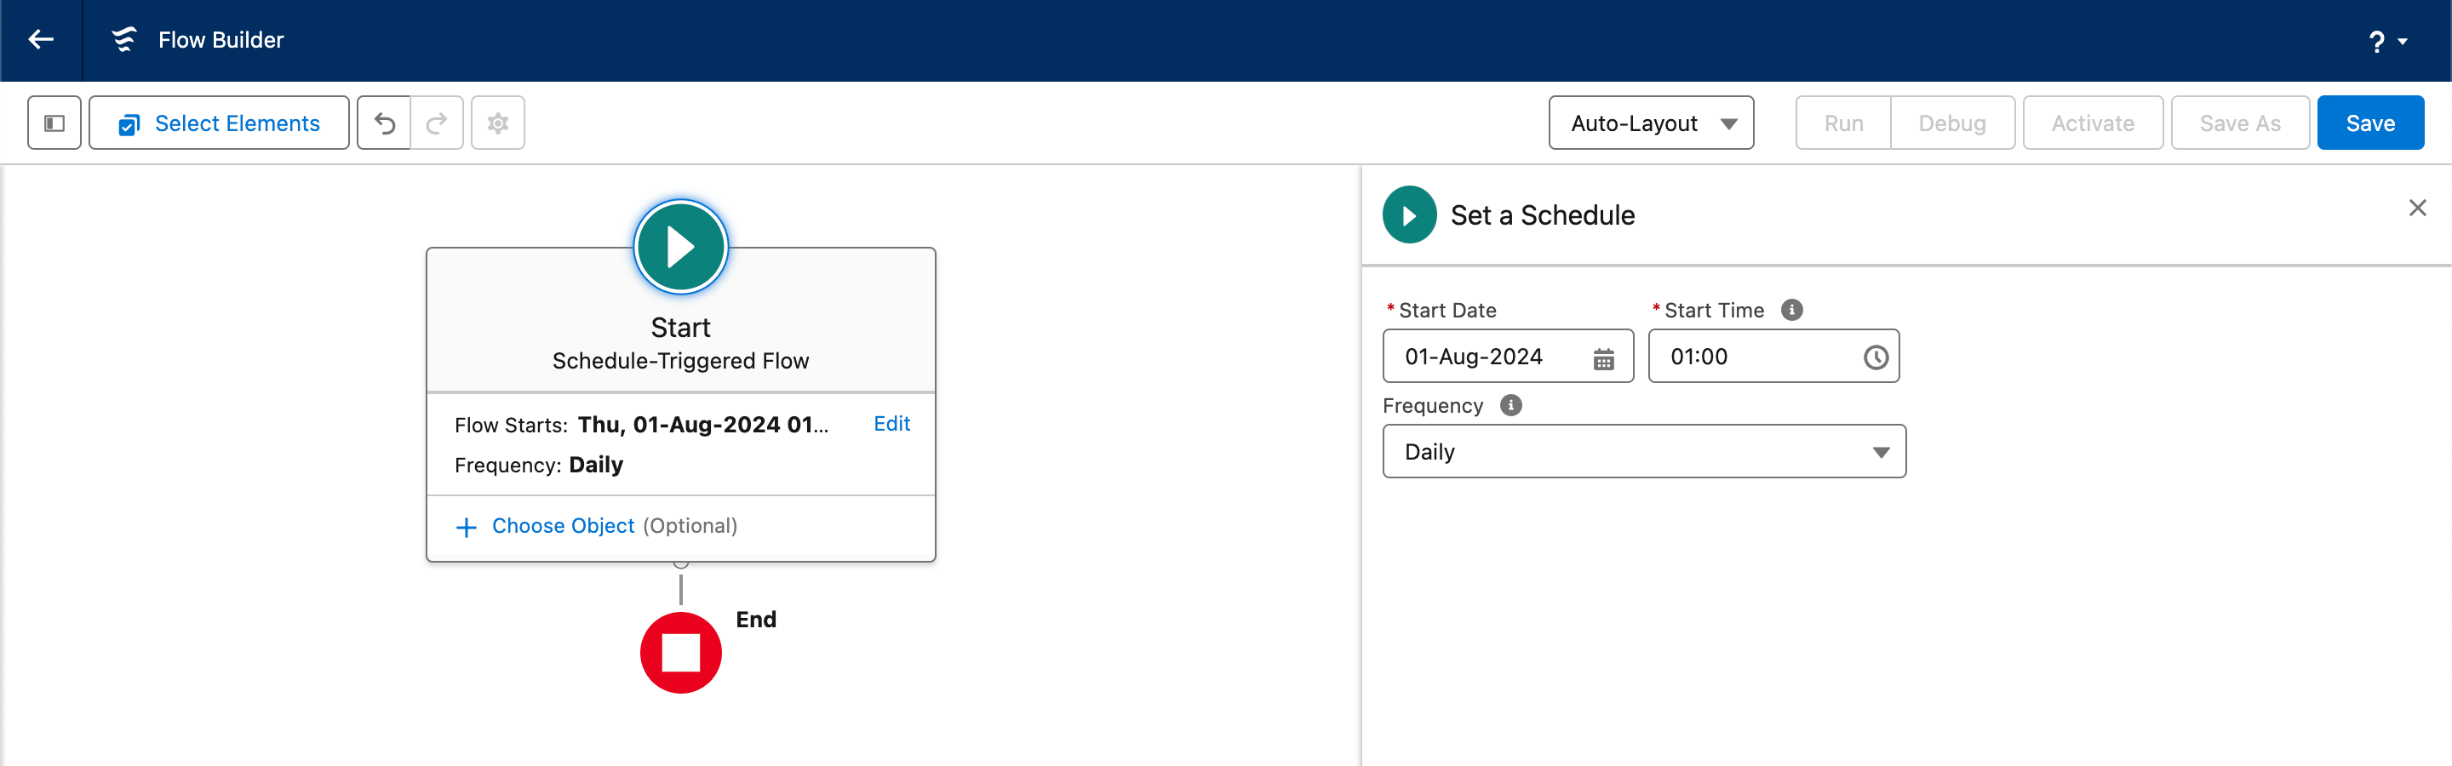Screen dimensions: 2452x766
Task: Expand the Auto-Layout dropdown
Action: click(x=1651, y=123)
